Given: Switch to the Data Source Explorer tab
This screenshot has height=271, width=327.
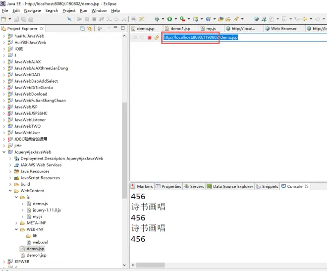Looking at the screenshot, I should [230, 186].
